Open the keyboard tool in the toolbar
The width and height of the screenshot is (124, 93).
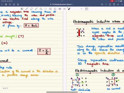pos(60,9)
